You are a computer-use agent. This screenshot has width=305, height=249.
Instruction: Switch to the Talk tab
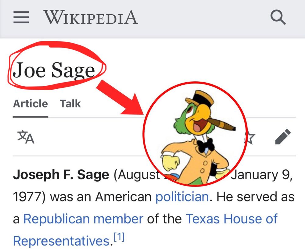coord(70,104)
